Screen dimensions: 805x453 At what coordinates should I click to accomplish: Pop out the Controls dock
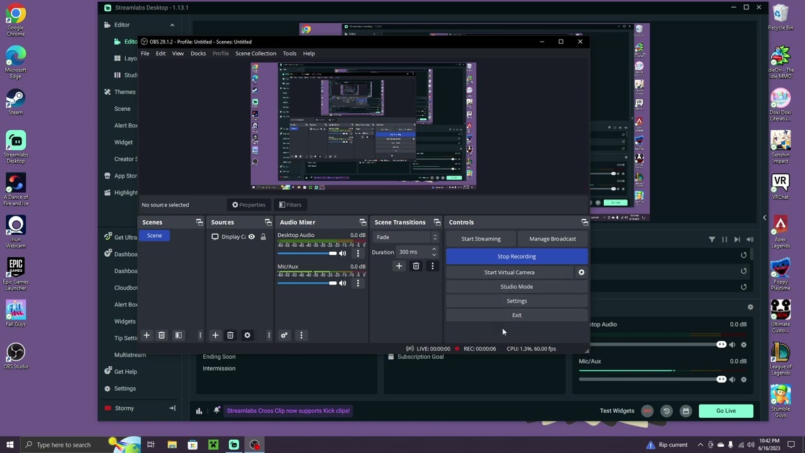[x=584, y=222]
